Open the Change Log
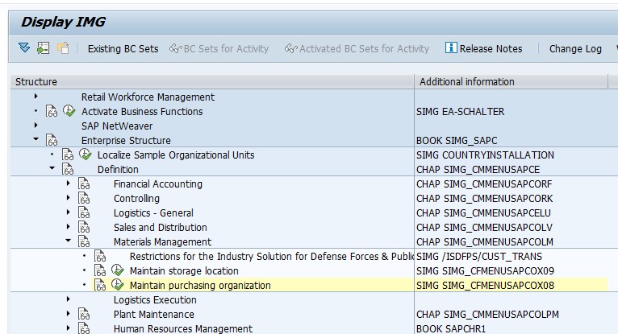This screenshot has height=334, width=618. coord(575,49)
